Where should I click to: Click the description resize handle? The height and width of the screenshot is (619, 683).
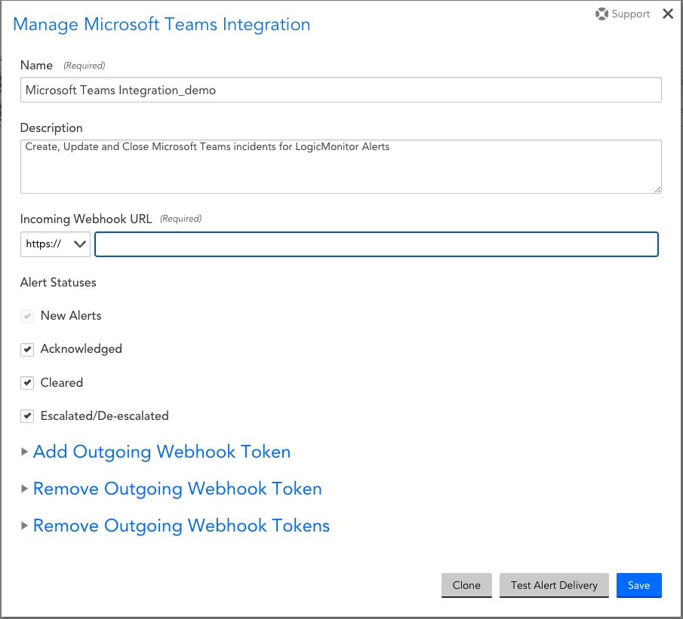pyautogui.click(x=658, y=189)
